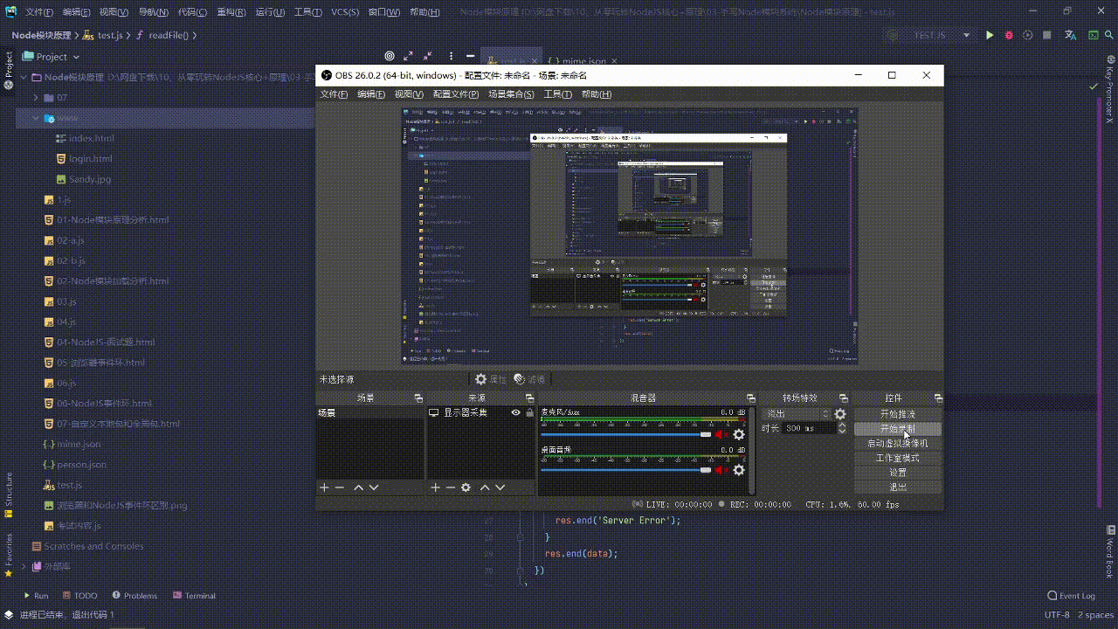
Task: Move the OBS scene up
Action: pyautogui.click(x=358, y=487)
